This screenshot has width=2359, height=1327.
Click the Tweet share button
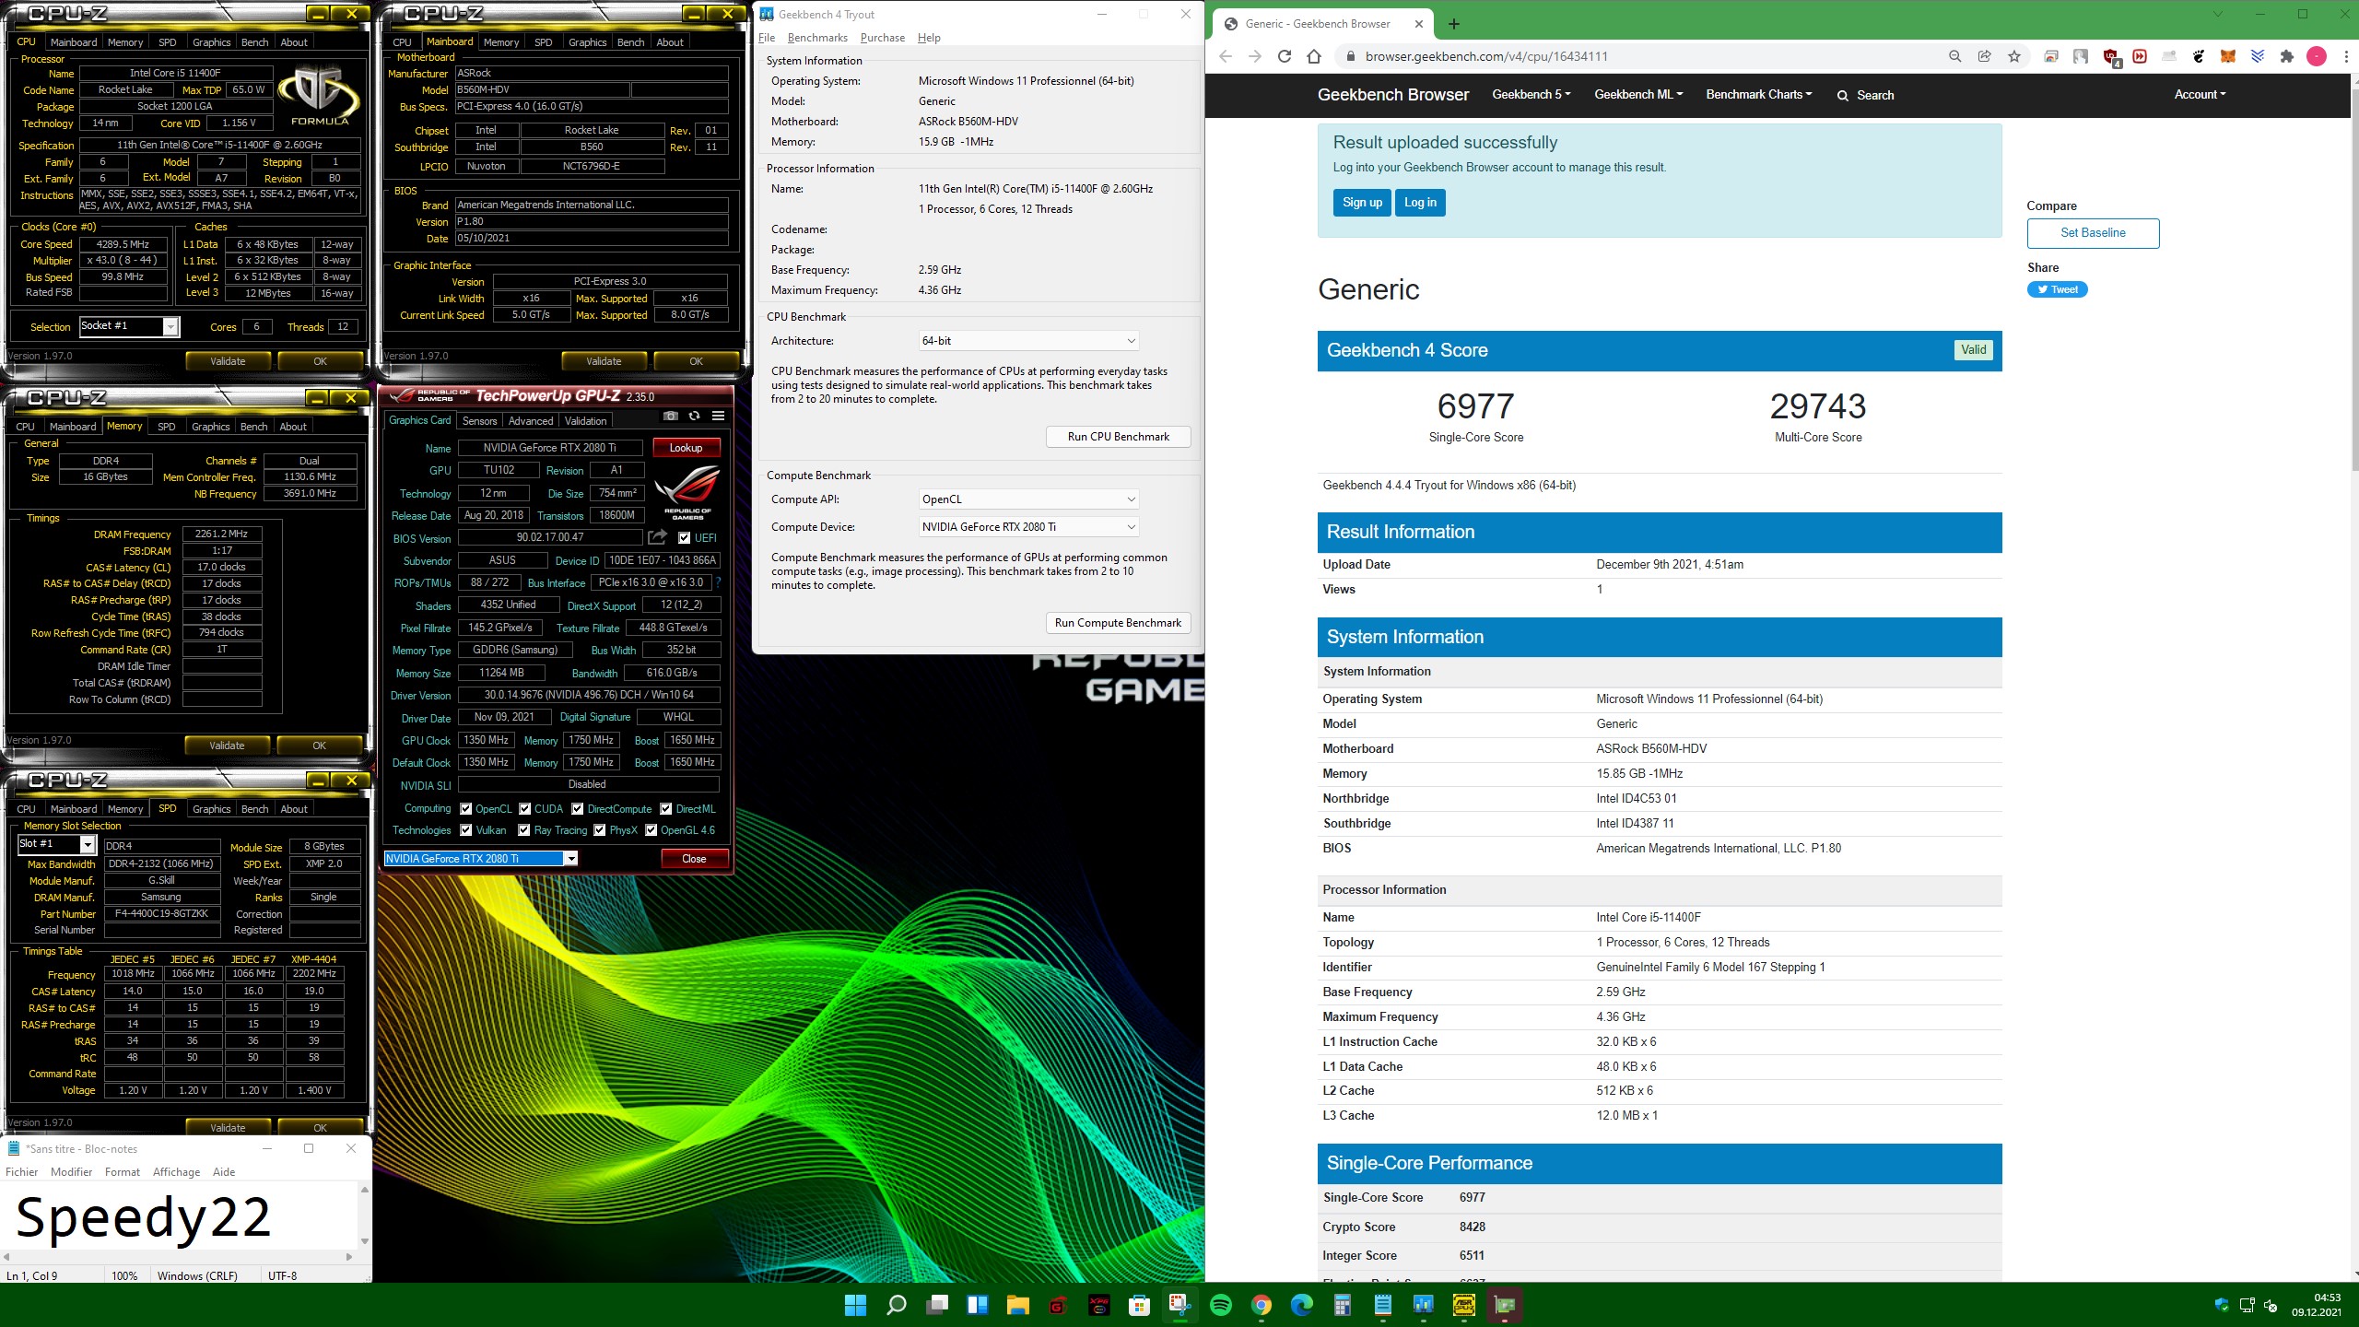point(2057,289)
